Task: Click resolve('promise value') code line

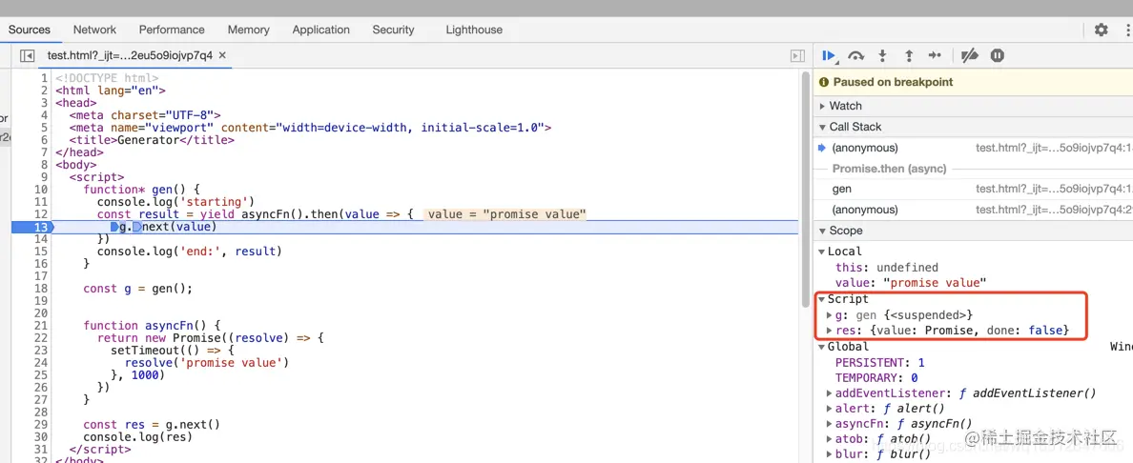Action: point(207,363)
